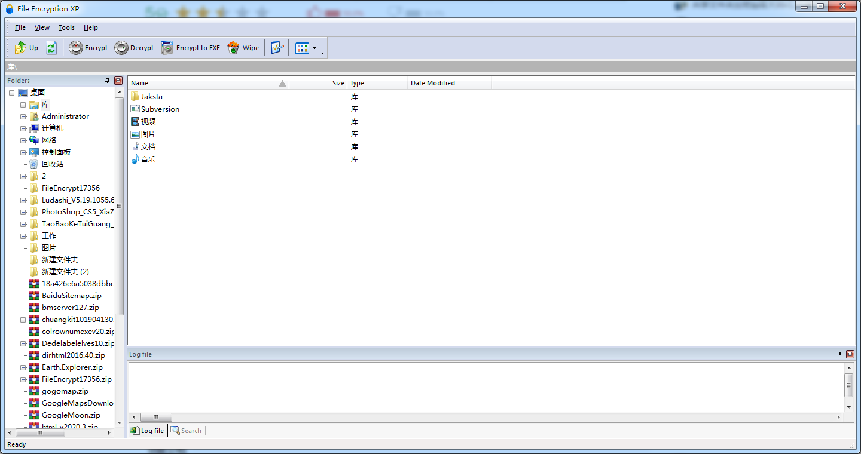Open the toolbar options overflow arrow
The width and height of the screenshot is (861, 454).
323,53
